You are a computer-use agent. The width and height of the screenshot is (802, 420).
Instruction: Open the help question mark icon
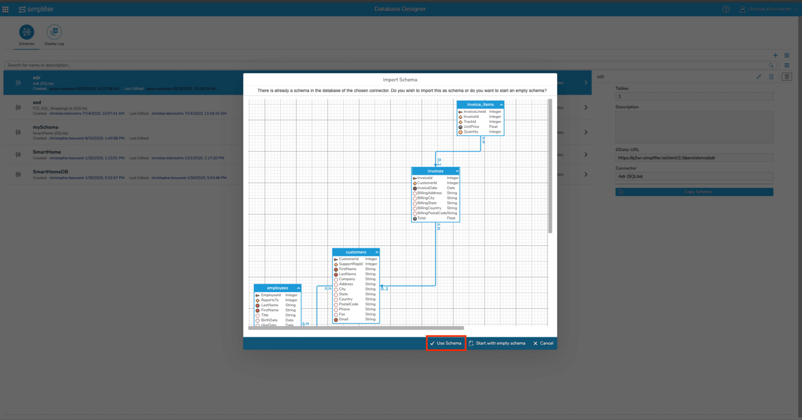tap(726, 9)
